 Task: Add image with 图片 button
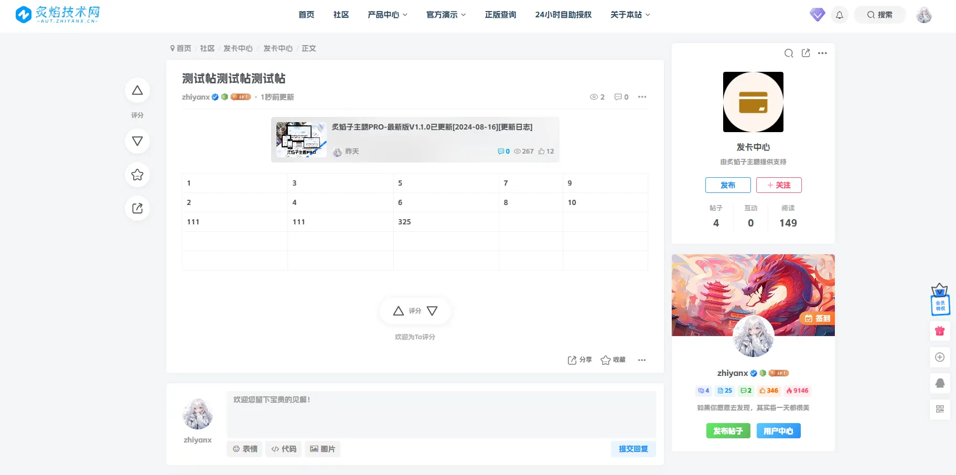pos(323,449)
